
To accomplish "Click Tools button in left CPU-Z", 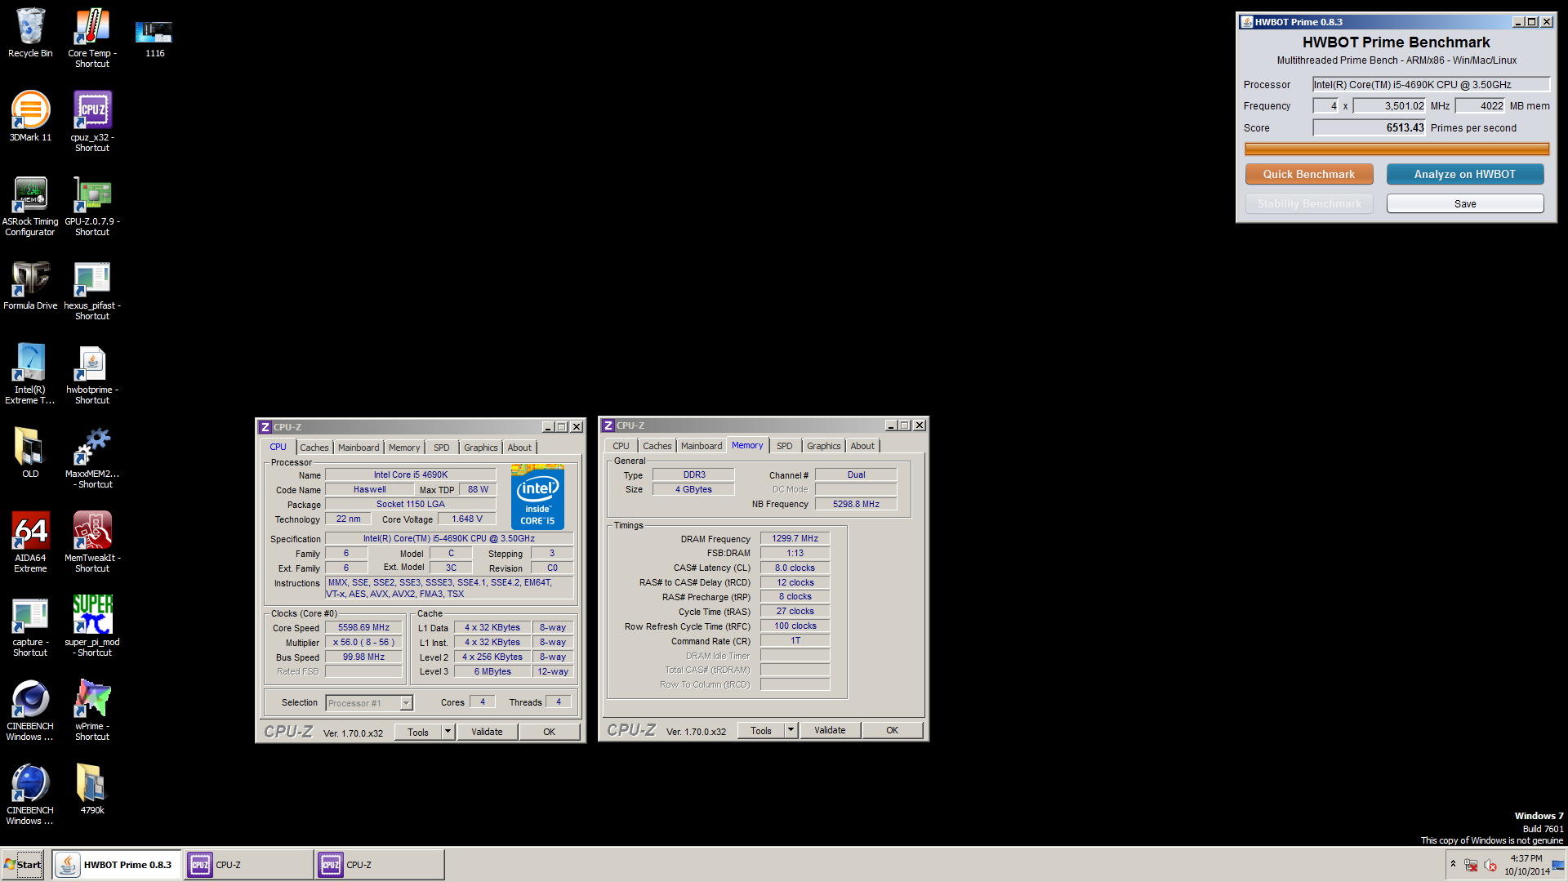I will pos(418,732).
